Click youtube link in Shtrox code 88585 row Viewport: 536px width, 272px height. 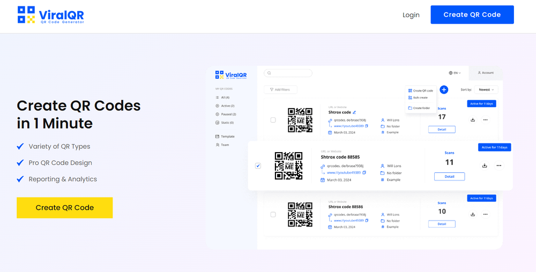tap(344, 173)
